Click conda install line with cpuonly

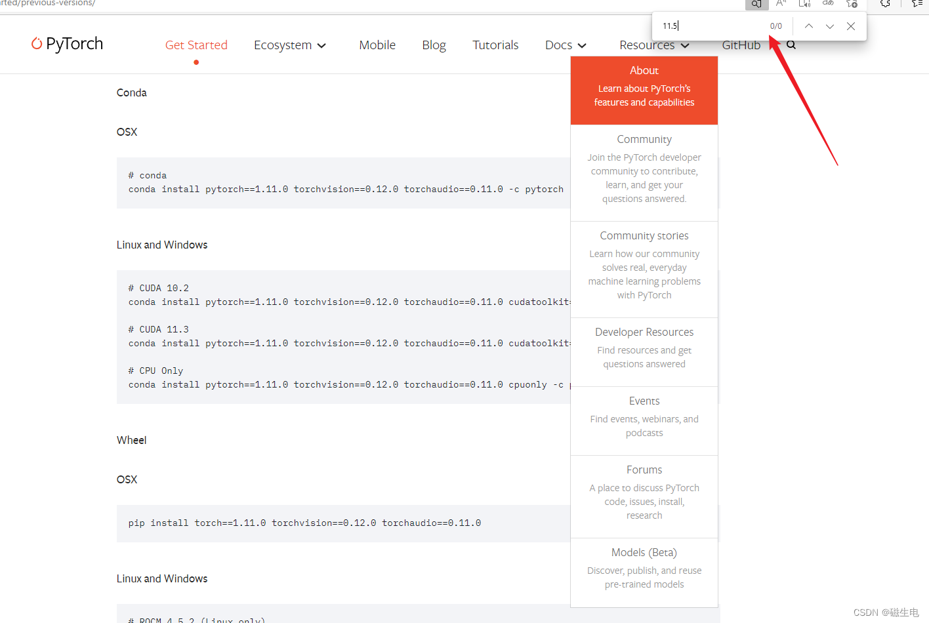pos(349,384)
